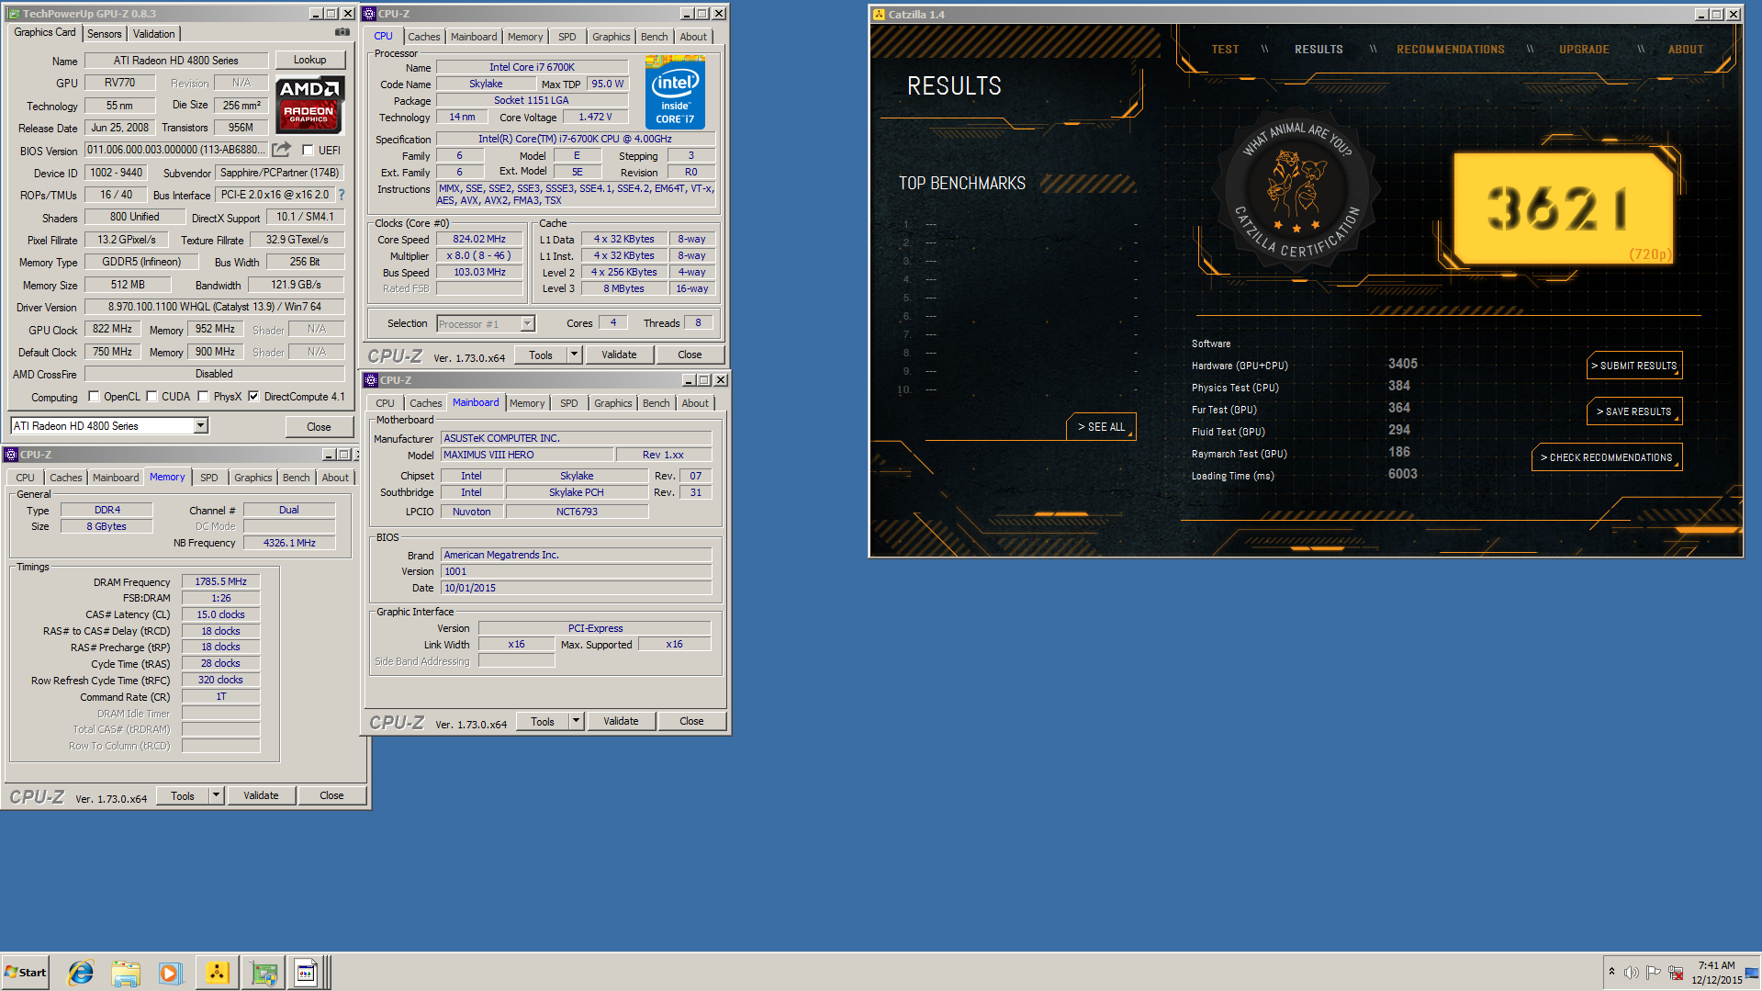Viewport: 1762px width, 991px height.
Task: Click the MAXIMUS VIII HERO model field
Action: click(x=527, y=455)
